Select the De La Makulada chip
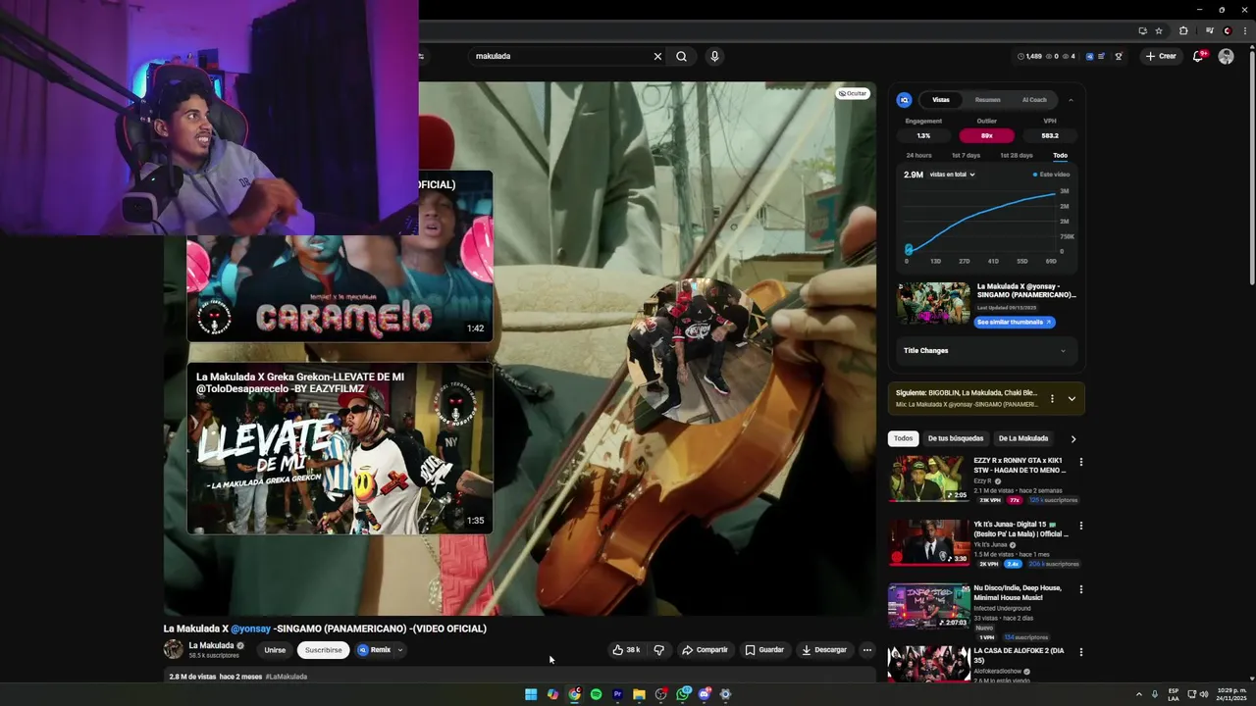The image size is (1256, 706). (x=1023, y=438)
